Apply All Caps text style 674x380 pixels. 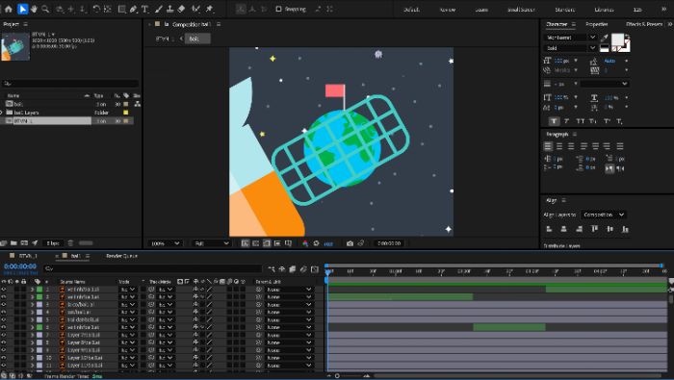point(581,121)
